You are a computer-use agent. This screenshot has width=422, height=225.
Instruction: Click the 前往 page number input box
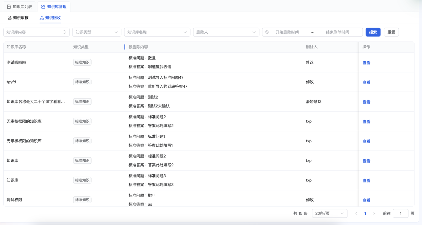click(x=401, y=213)
